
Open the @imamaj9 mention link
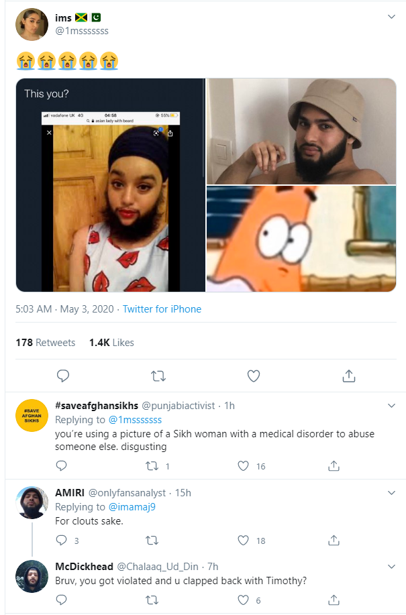[132, 507]
